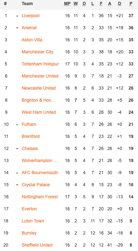138x251 pixels.
Task: Open the Luton Town team link
Action: [33, 221]
